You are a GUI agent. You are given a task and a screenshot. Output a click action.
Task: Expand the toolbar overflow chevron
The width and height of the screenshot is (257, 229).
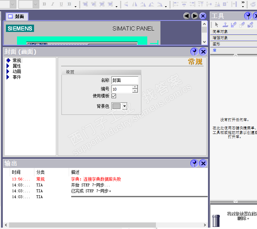243,2
